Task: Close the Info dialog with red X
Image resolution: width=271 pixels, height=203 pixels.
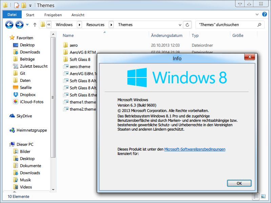Action: coord(250,57)
